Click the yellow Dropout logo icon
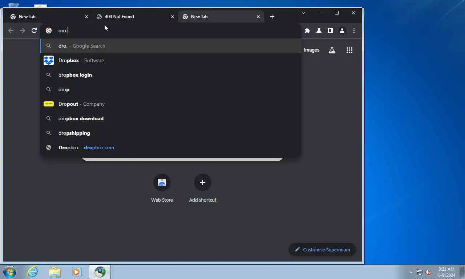The image size is (465, 279). (x=49, y=104)
